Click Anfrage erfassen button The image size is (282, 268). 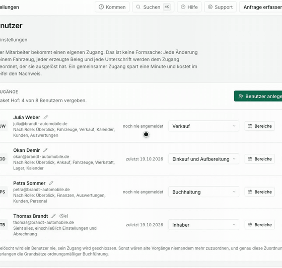(261, 7)
